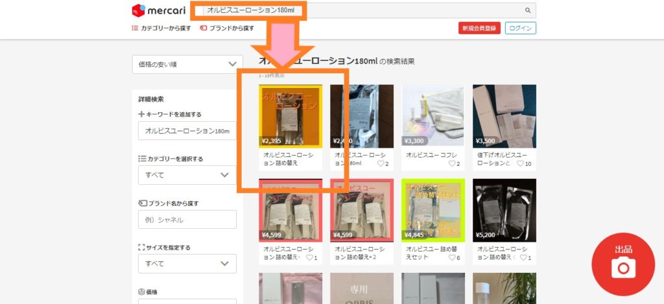Image resolution: width=664 pixels, height=304 pixels.
Task: Open the size すべて dropdown
Action: (187, 263)
